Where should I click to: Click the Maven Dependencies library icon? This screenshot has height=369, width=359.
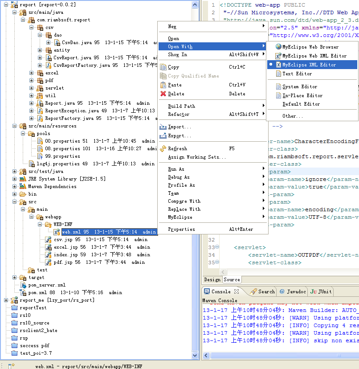click(23, 186)
